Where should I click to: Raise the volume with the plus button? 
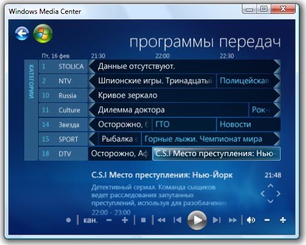(283, 220)
